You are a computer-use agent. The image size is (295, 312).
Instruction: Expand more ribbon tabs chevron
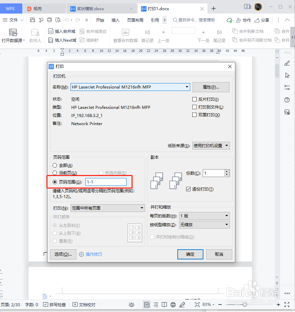[164, 20]
